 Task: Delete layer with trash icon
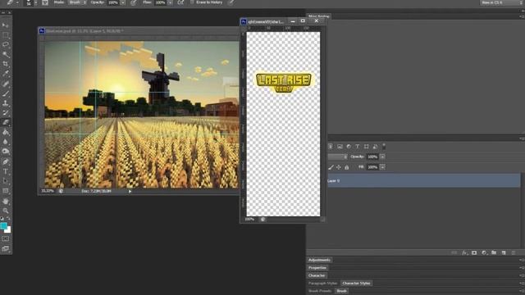(514, 253)
